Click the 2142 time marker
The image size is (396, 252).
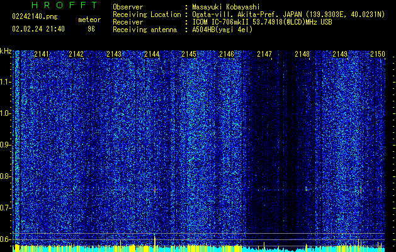76,54
